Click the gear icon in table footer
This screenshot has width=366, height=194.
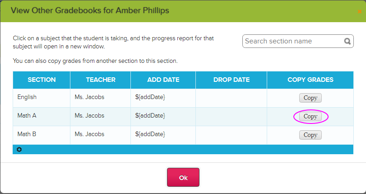[x=19, y=150]
